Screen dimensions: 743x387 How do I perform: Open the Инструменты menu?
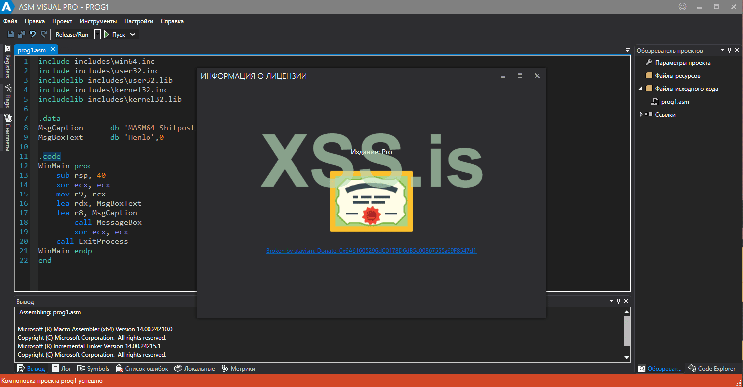pyautogui.click(x=98, y=21)
